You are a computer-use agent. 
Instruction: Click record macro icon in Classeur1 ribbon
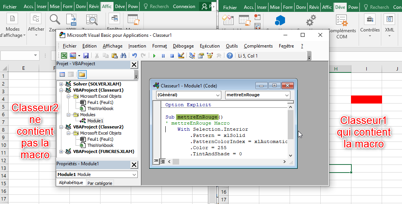point(257,17)
